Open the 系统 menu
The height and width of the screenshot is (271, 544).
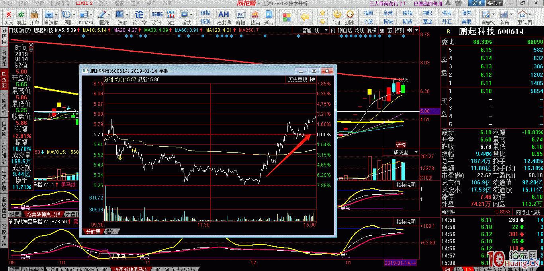[8, 3]
